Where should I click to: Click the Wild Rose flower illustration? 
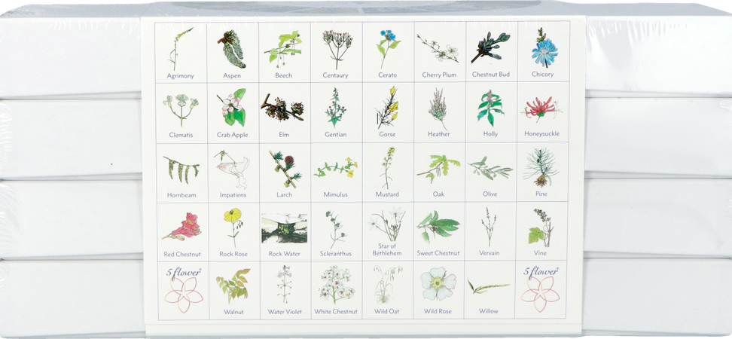point(438,284)
